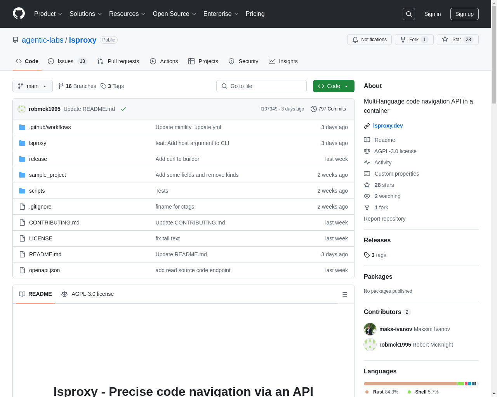Click the robmck1995 commit author avatar

point(22,109)
